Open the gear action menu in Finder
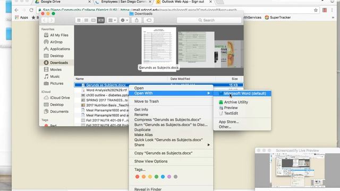Image resolution: width=340 pixels, height=191 pixels. (x=124, y=20)
